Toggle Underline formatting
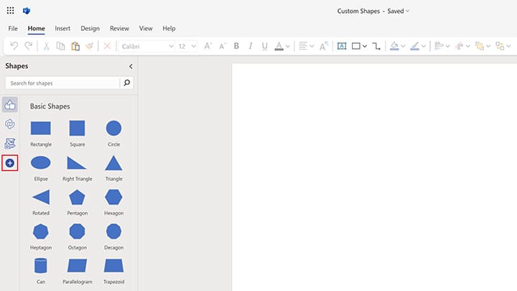The height and width of the screenshot is (291, 517). (x=264, y=46)
